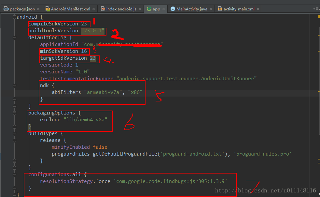Click the JSON file icon on package.json tab
Screen dimensions: 320x197
pyautogui.click(x=6, y=9)
